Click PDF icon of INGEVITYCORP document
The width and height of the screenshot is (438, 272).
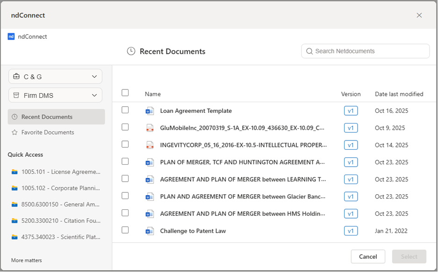tap(150, 145)
